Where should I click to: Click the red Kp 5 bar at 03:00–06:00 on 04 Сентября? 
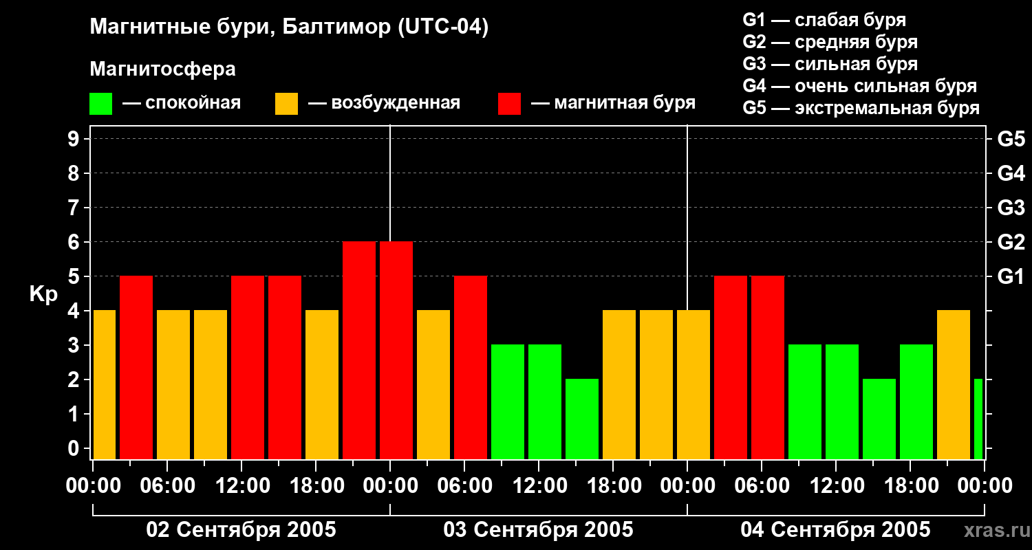click(731, 367)
